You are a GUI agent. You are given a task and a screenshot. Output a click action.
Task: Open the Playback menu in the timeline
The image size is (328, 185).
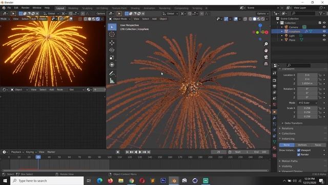coord(17,152)
